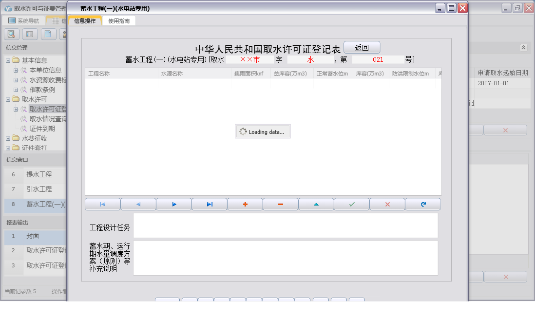This screenshot has height=319, width=535.
Task: Select report row 2 取水许可证登
Action: (x=36, y=250)
